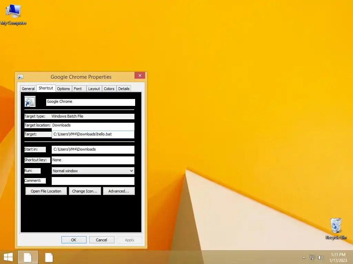The height and width of the screenshot is (264, 353).
Task: Open the volume speaker tray icon
Action: tap(320, 257)
